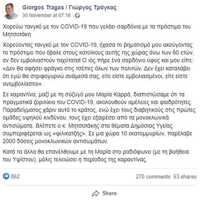The height and width of the screenshot is (200, 200).
Task: Click the blue thumbs-up reaction icon
Action: [6, 176]
